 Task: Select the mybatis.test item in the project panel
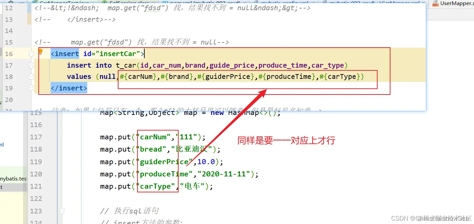(13, 178)
